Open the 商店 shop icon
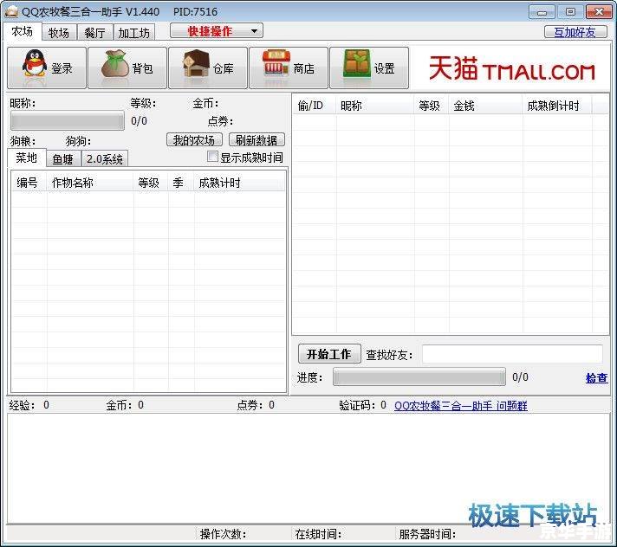The width and height of the screenshot is (617, 547). [x=289, y=68]
